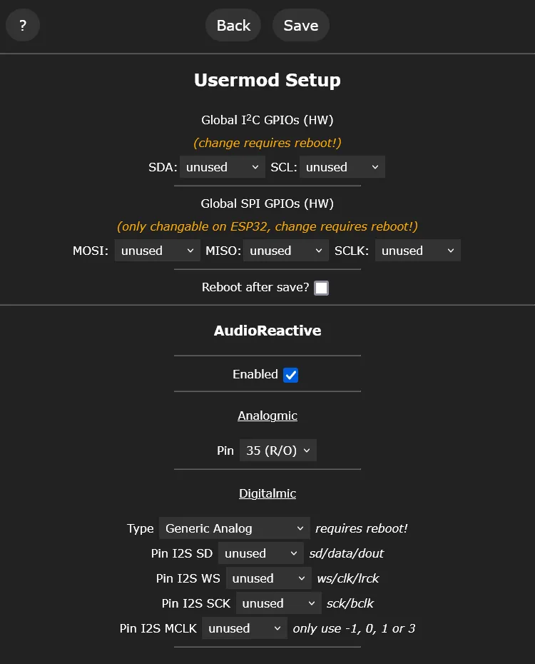Click the question mark help button
Viewport: 535px width, 664px height.
[x=23, y=26]
